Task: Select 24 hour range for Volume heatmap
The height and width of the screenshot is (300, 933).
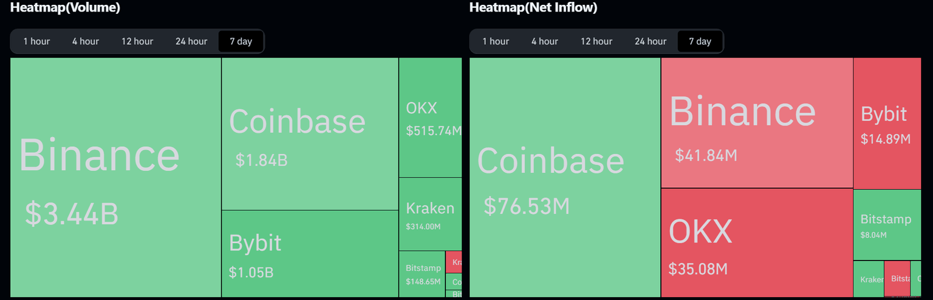Action: [191, 41]
